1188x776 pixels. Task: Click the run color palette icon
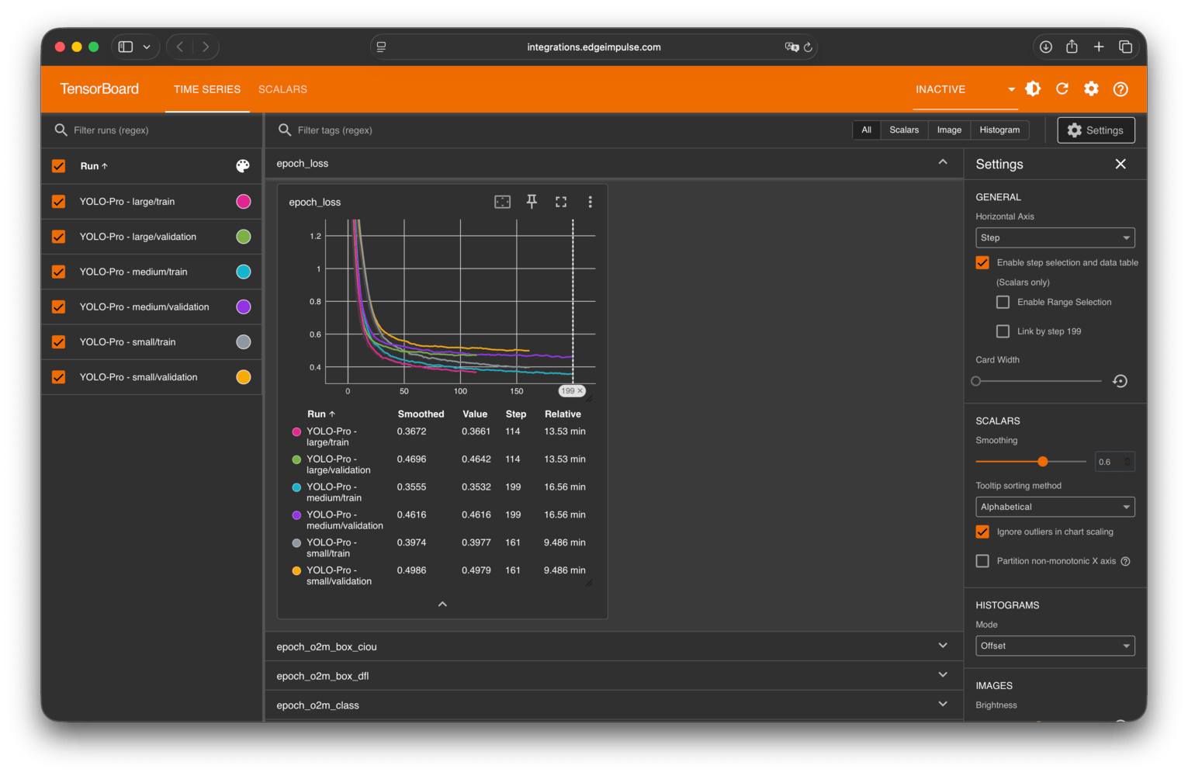coord(243,166)
